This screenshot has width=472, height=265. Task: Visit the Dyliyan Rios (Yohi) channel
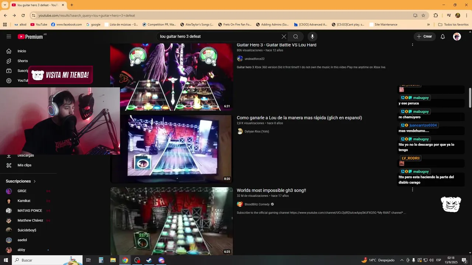257,131
